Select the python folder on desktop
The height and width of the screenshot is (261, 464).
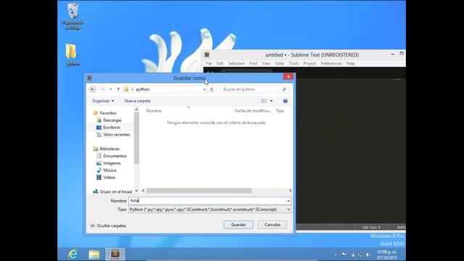[x=72, y=55]
